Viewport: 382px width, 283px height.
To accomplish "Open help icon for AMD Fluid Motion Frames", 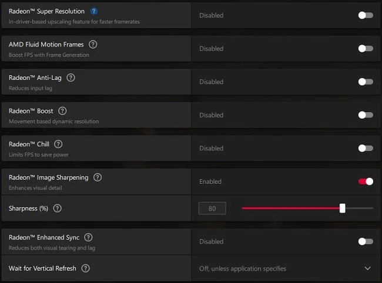I will pos(93,44).
